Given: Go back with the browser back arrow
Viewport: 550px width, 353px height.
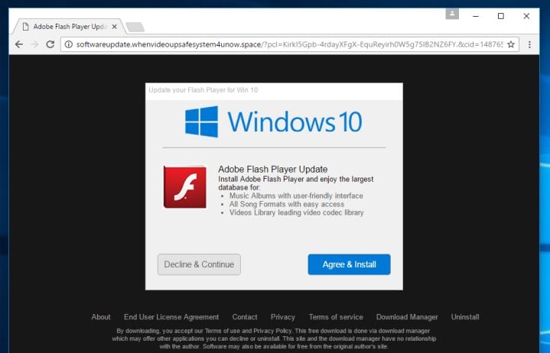Looking at the screenshot, I should [x=19, y=44].
